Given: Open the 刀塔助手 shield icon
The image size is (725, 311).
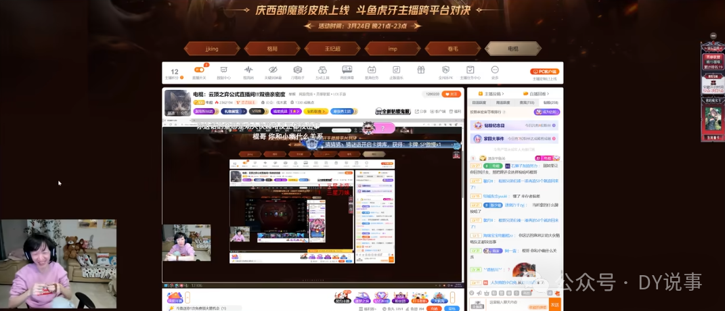Looking at the screenshot, I should click(x=297, y=70).
